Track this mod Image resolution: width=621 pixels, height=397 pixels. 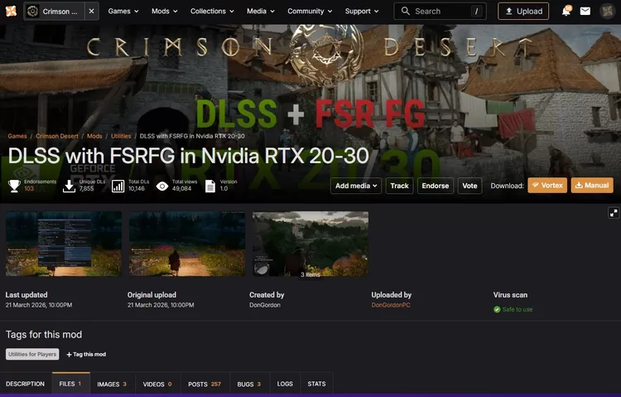click(399, 186)
